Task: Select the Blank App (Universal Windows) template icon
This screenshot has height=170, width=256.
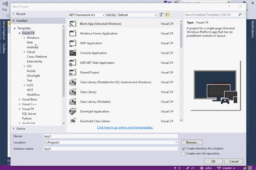Action: [73, 24]
